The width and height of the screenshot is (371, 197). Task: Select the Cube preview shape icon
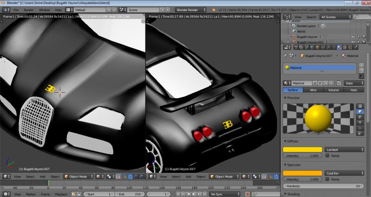tap(359, 117)
